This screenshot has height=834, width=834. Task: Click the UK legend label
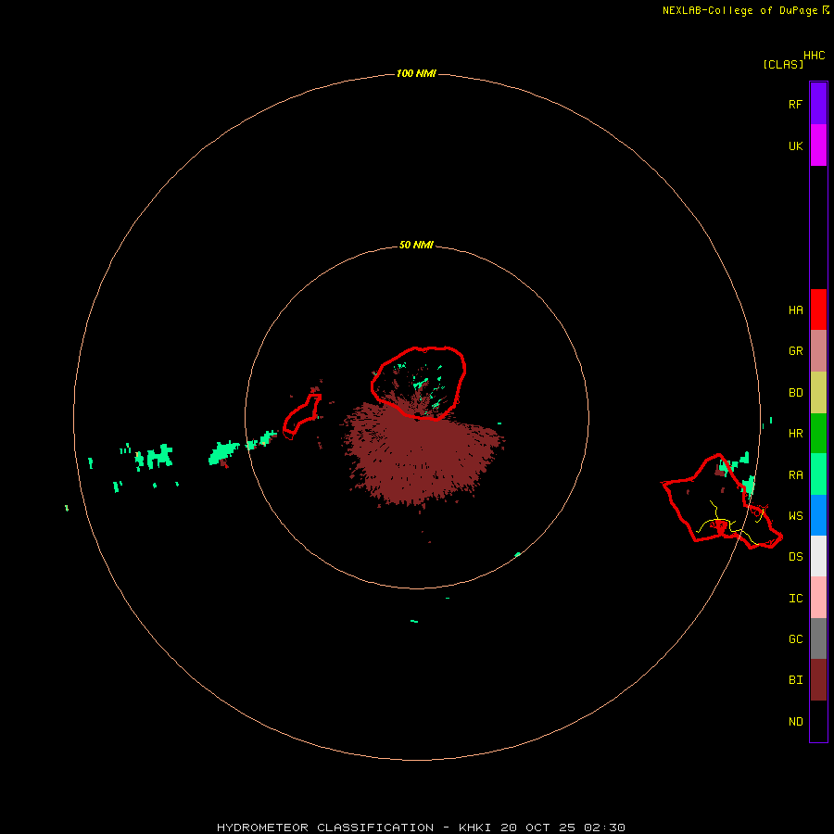point(795,145)
